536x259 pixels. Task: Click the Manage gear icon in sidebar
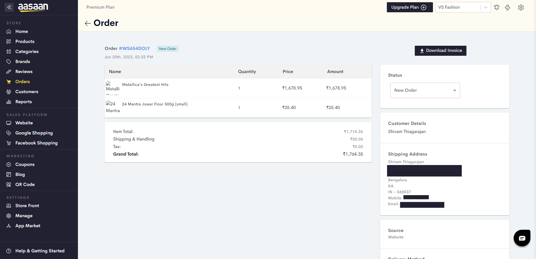click(9, 216)
